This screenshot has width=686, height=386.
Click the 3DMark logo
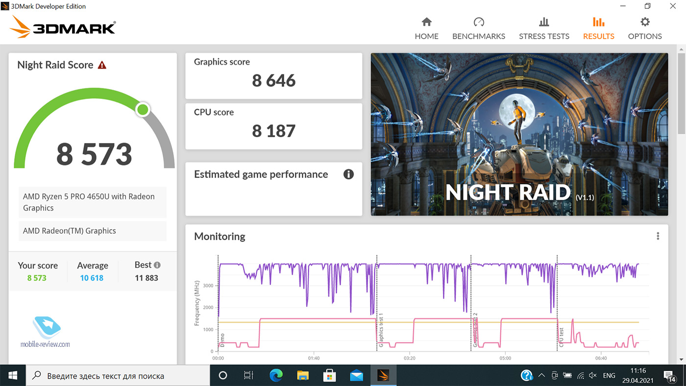coord(63,27)
